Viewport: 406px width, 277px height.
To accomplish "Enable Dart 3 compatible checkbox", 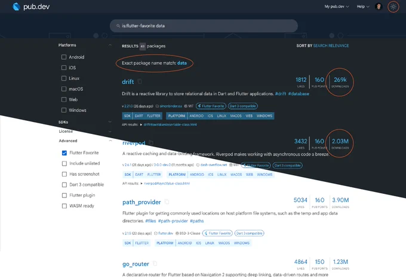I will pyautogui.click(x=64, y=185).
